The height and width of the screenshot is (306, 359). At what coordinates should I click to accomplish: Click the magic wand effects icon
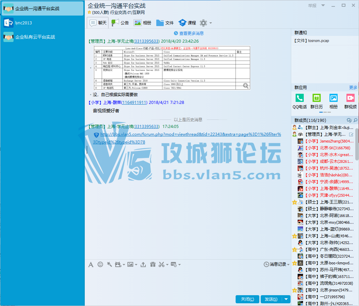pyautogui.click(x=109, y=264)
